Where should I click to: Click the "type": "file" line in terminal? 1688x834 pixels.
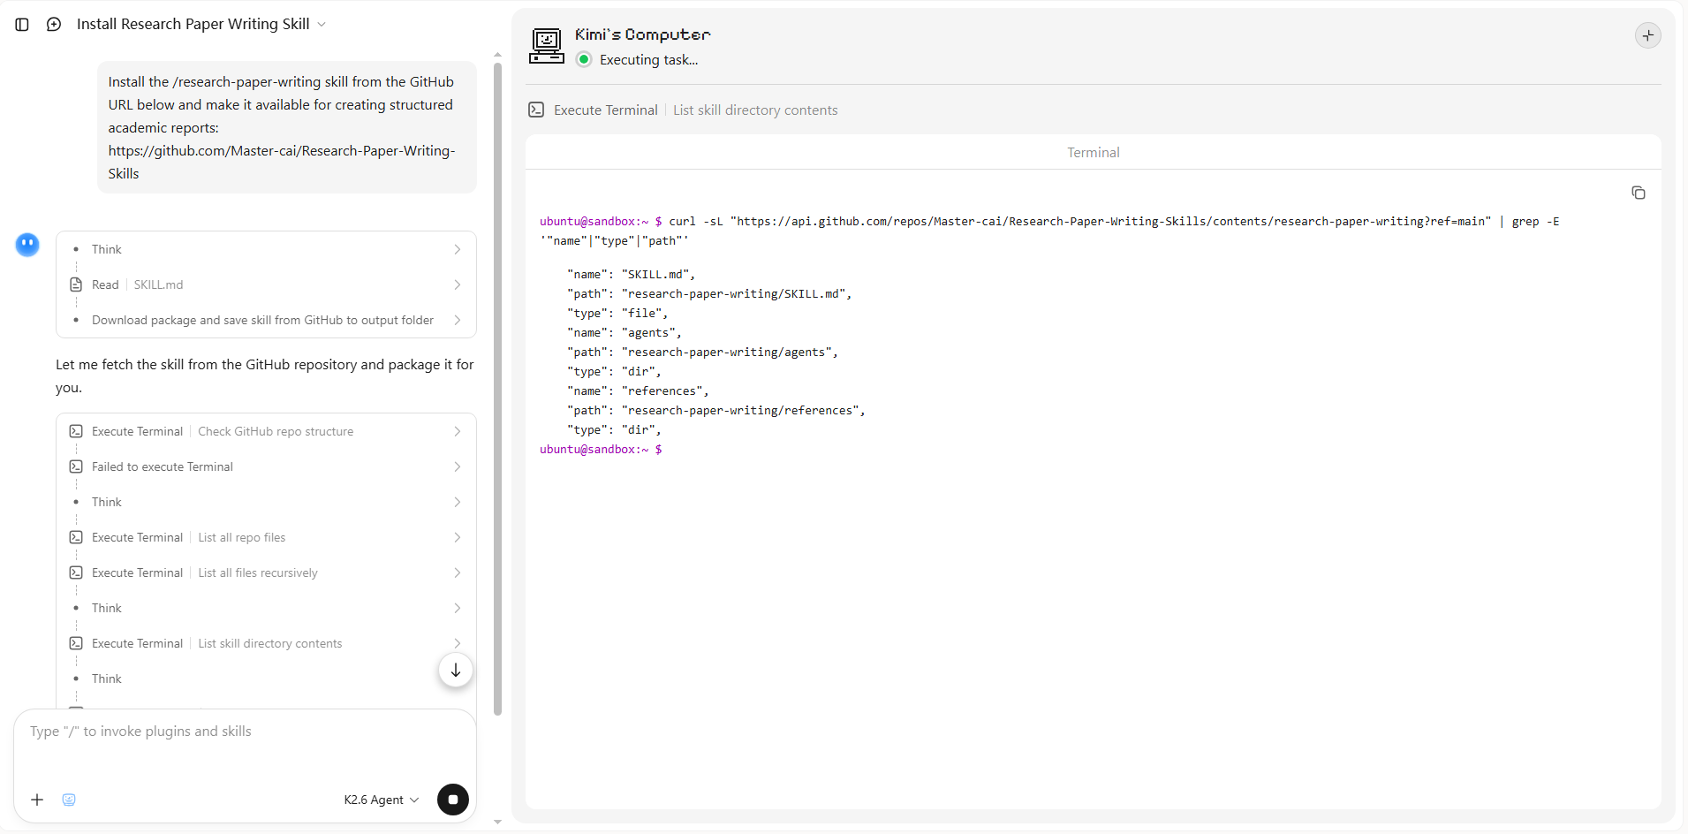pos(617,313)
